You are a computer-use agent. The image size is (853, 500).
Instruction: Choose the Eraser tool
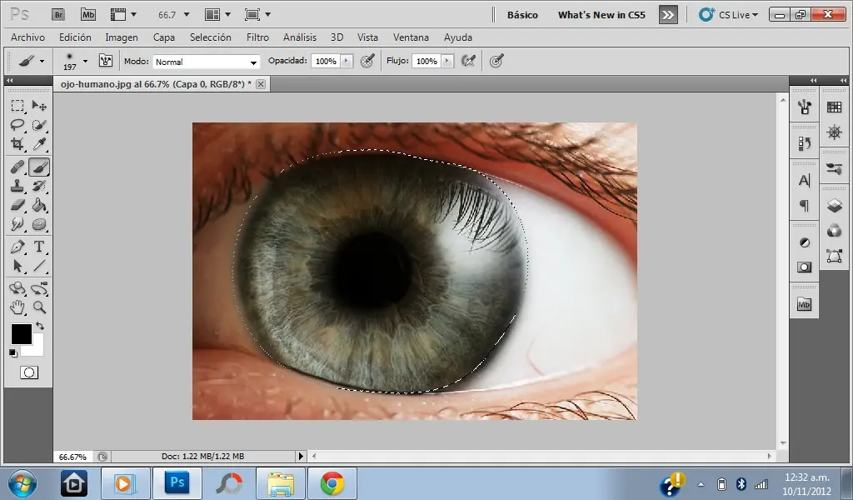[17, 205]
